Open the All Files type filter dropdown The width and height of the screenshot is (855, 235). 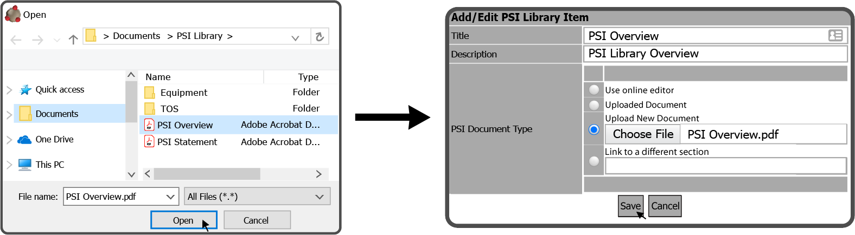(x=320, y=197)
